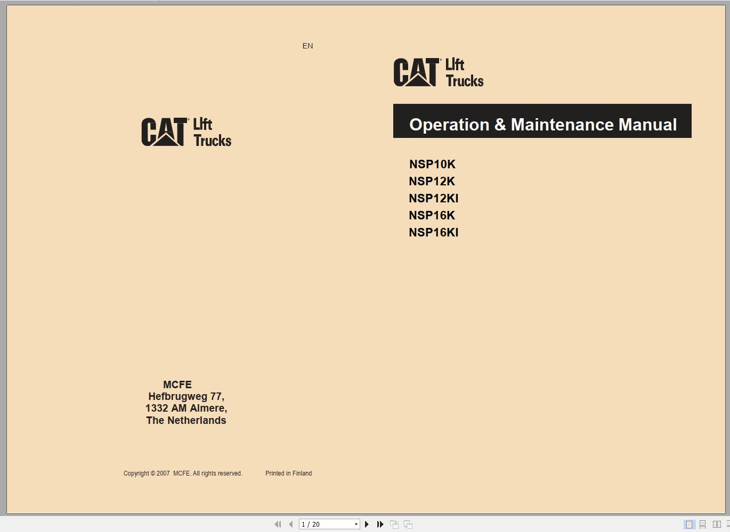The height and width of the screenshot is (532, 730).
Task: Return to the previous view
Action: 394,524
